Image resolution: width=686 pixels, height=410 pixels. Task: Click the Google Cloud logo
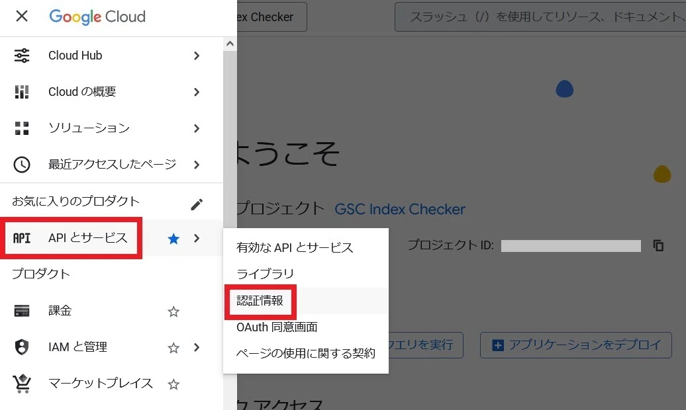click(97, 17)
